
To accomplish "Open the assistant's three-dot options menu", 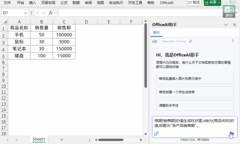I will [233, 40].
